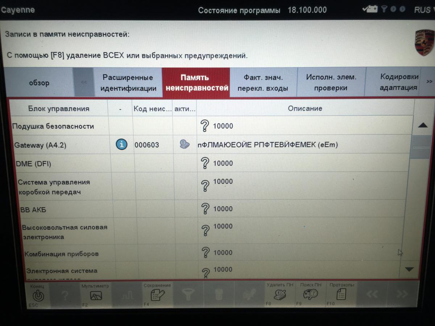Click the Porsche crest logo
Image resolution: width=435 pixels, height=326 pixels.
coord(424,43)
